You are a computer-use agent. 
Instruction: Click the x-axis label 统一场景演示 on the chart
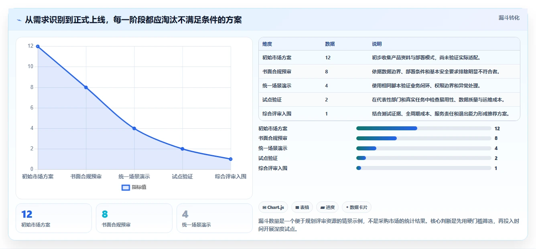click(134, 176)
